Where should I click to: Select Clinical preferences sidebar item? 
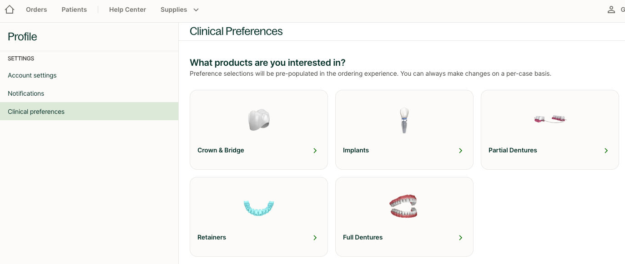[x=36, y=112]
